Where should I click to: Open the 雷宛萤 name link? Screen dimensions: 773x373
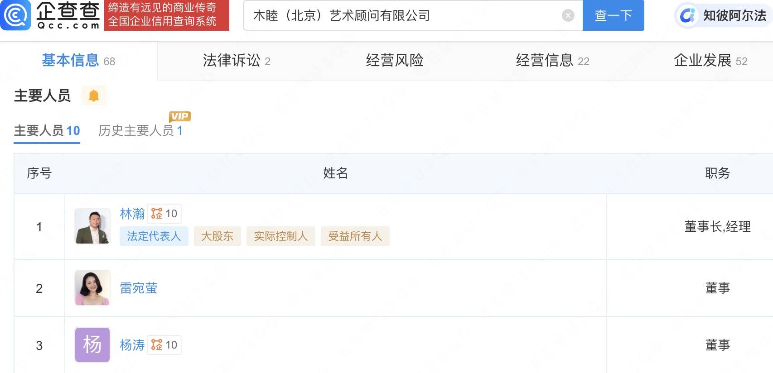pyautogui.click(x=139, y=288)
